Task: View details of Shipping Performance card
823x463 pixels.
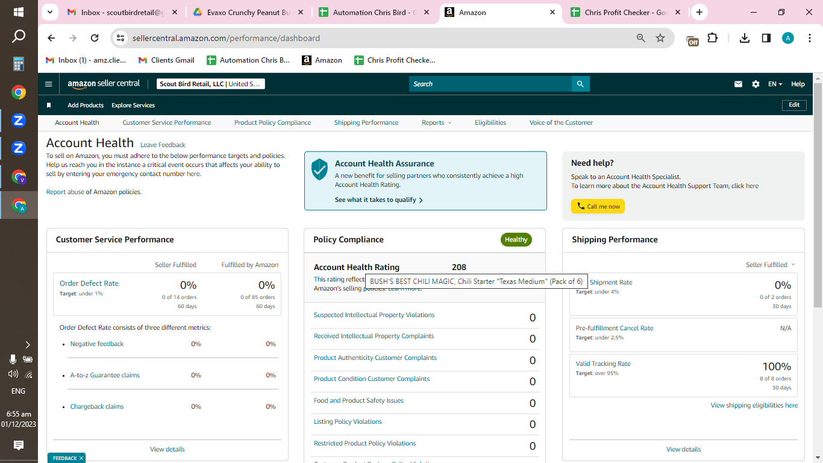Action: pos(684,449)
